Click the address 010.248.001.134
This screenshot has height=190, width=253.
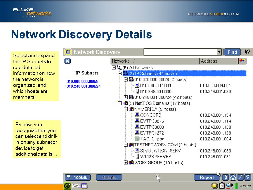click(x=215, y=115)
